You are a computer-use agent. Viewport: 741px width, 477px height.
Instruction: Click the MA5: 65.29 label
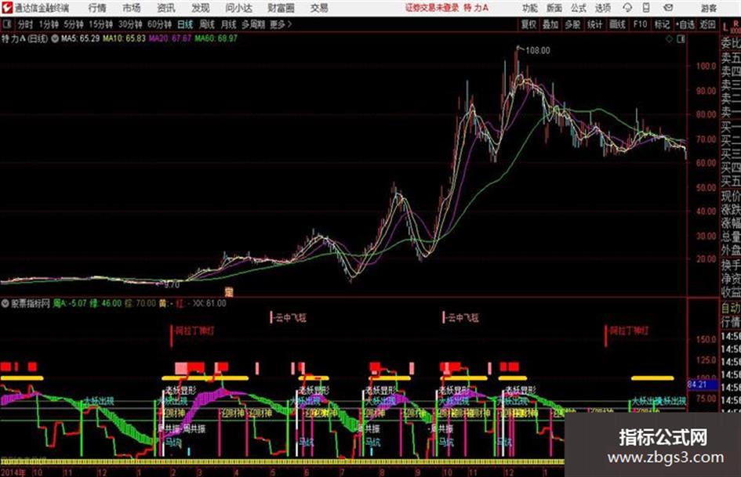click(x=80, y=38)
